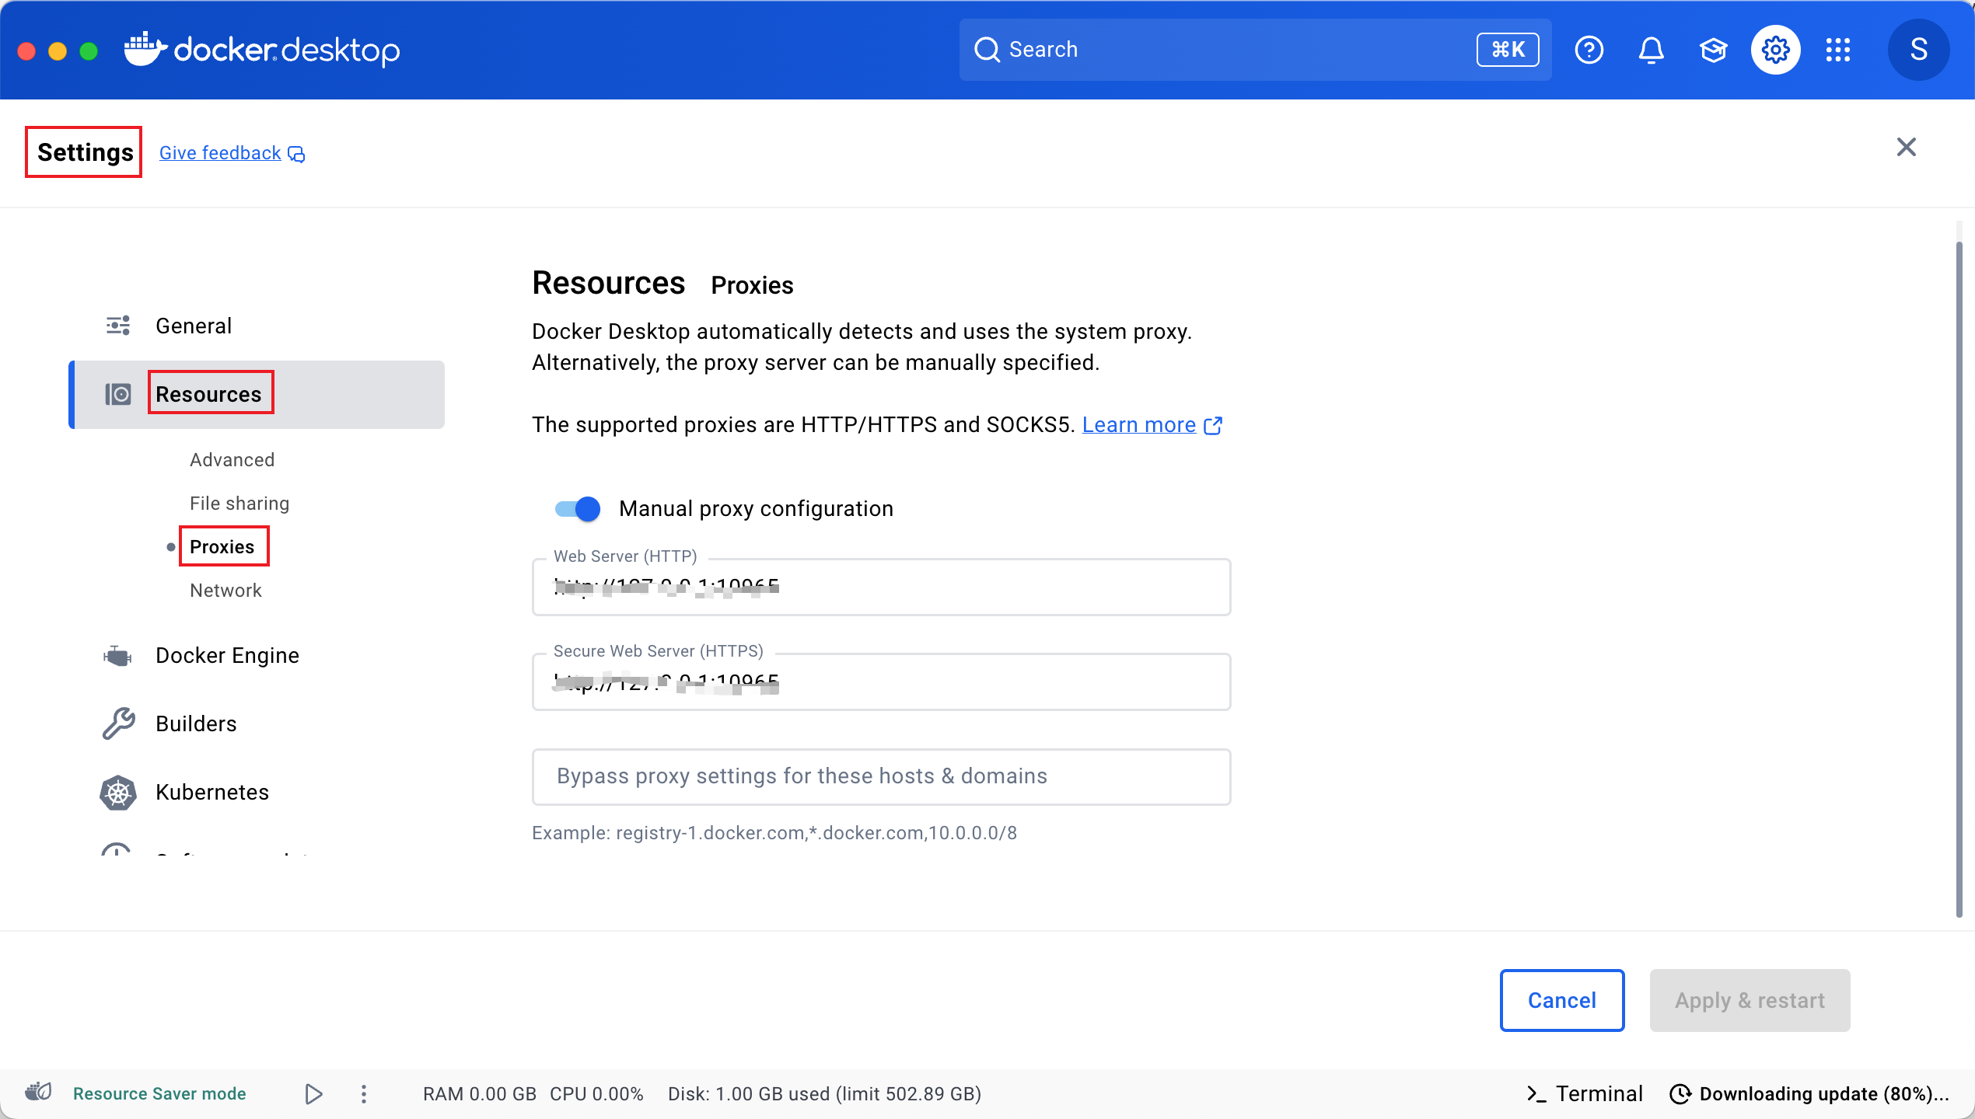The width and height of the screenshot is (1975, 1119).
Task: Open the help question mark icon
Action: coord(1589,50)
